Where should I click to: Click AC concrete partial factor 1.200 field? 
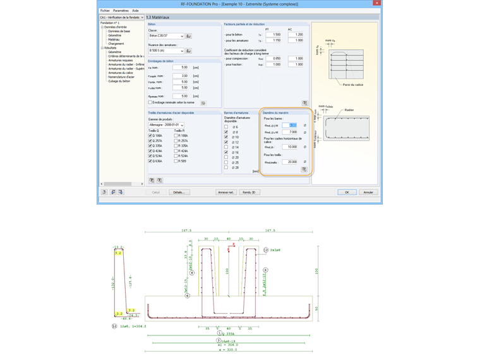[296, 35]
